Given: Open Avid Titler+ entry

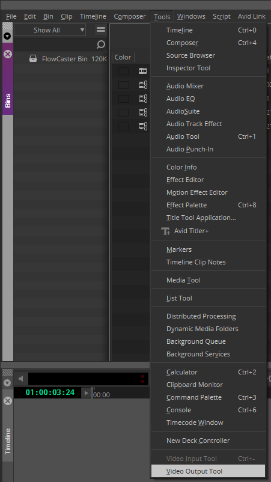Looking at the screenshot, I should (x=209, y=231).
